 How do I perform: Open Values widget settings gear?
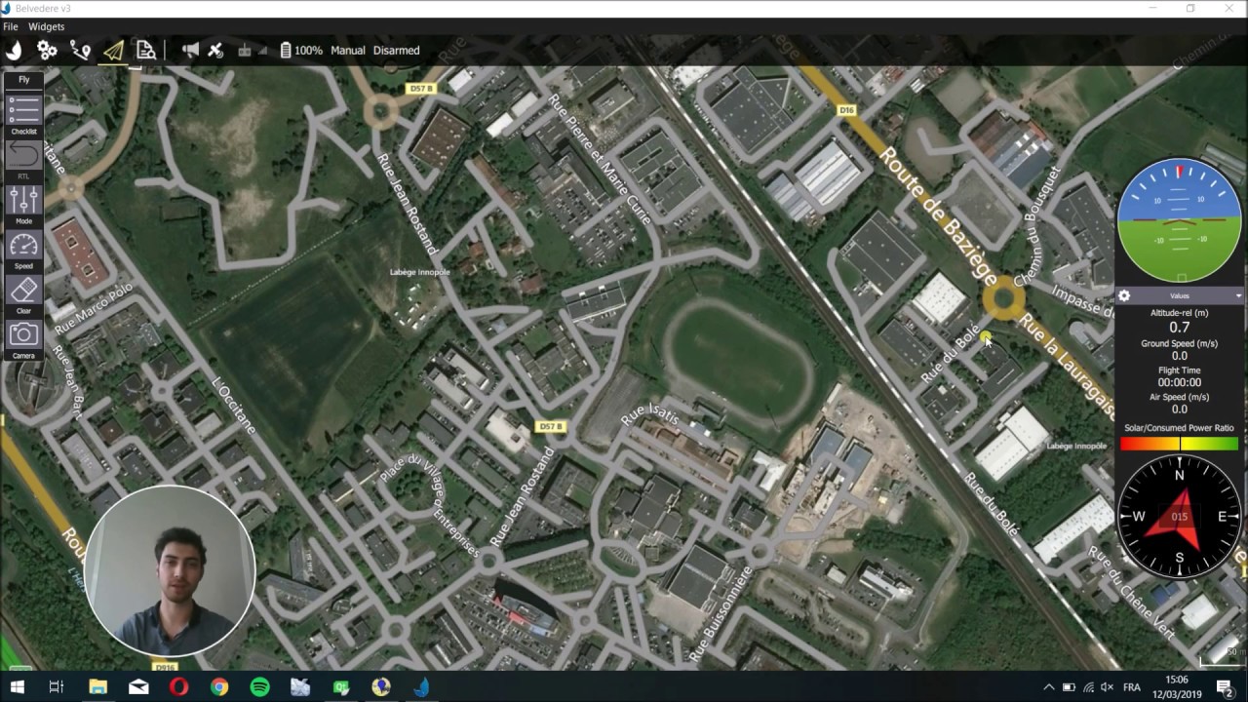point(1124,295)
